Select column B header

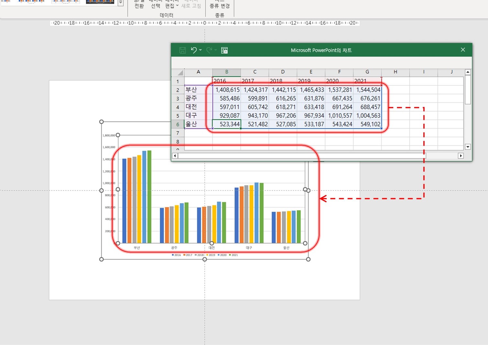coord(227,72)
